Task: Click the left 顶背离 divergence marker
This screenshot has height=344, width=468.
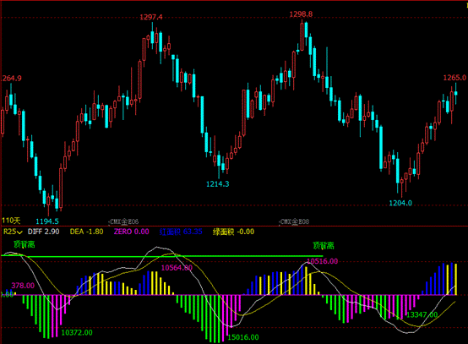Action: tap(24, 244)
